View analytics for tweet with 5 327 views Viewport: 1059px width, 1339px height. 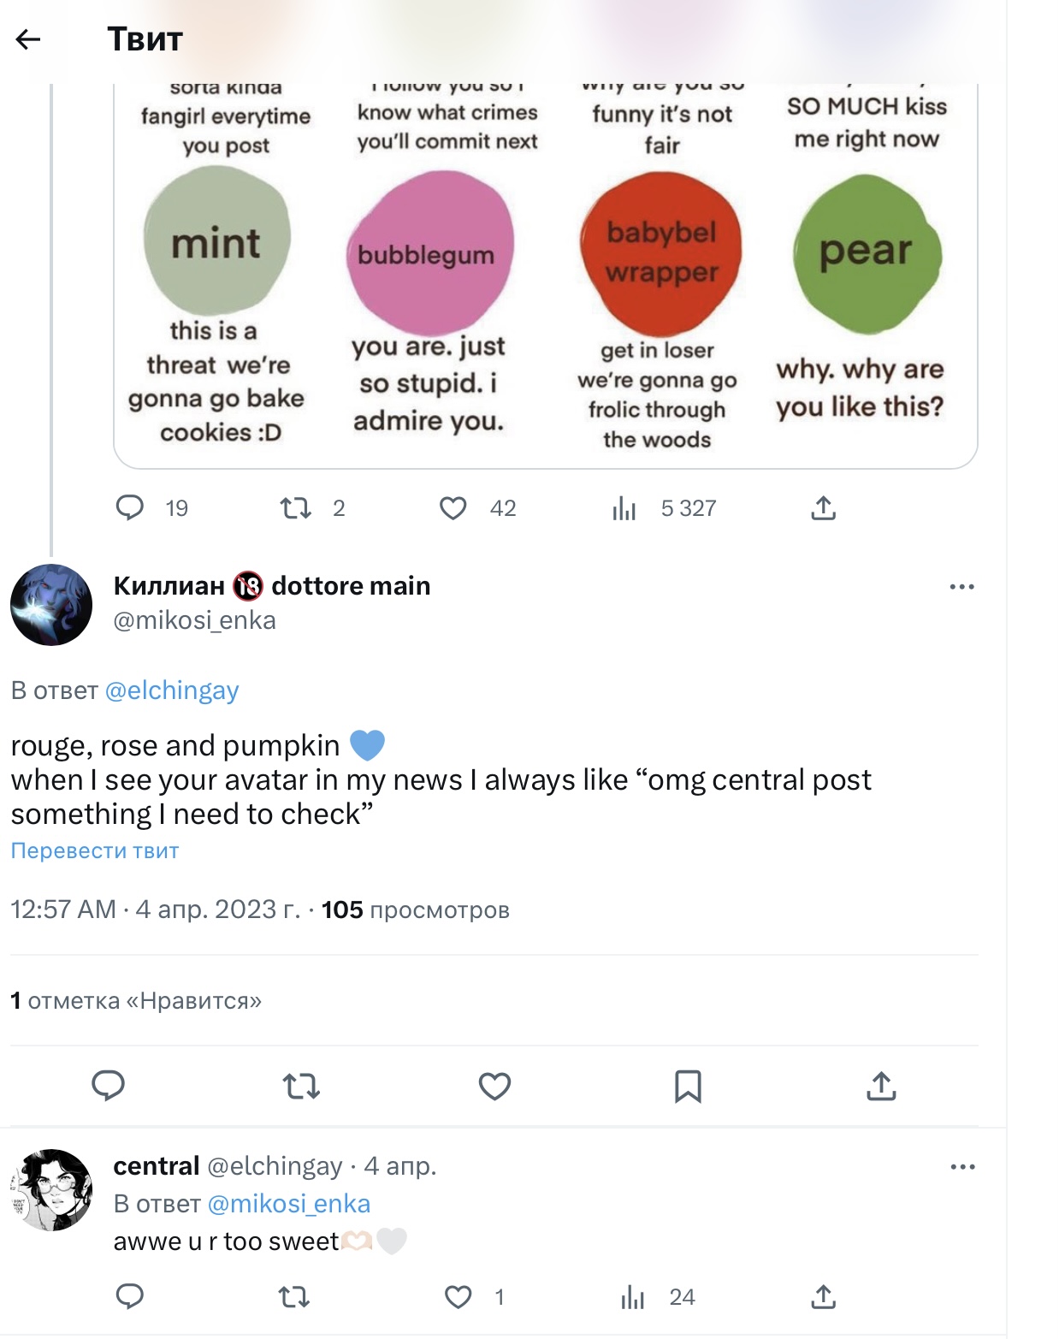(624, 508)
